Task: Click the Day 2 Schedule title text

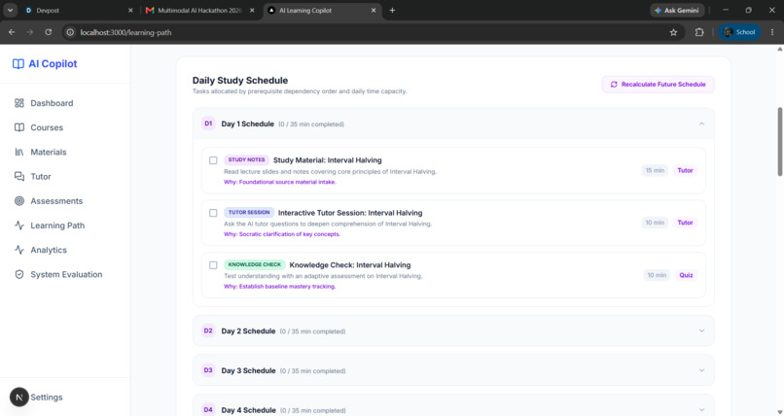Action: coord(248,331)
